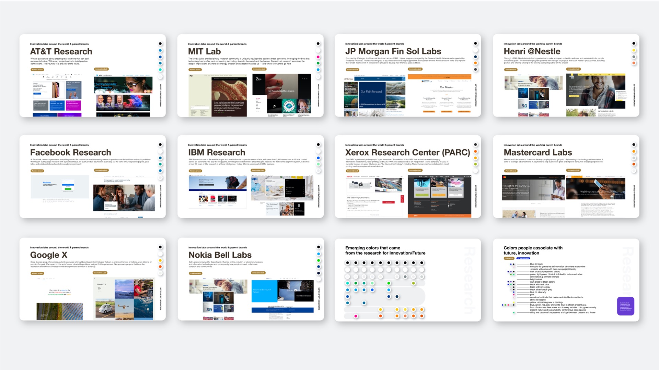
Task: Click Parent brand label on Google X slide
Action: 37,273
